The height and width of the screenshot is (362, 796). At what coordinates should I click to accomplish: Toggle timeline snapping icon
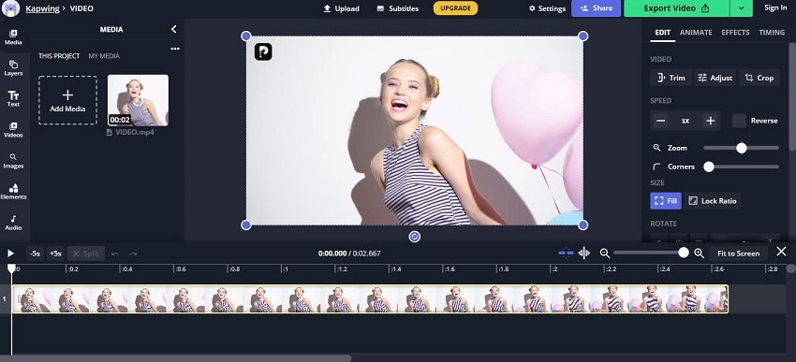coord(566,253)
